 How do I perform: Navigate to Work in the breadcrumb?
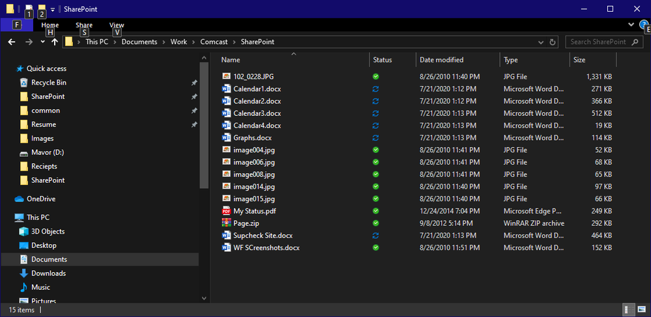[179, 42]
